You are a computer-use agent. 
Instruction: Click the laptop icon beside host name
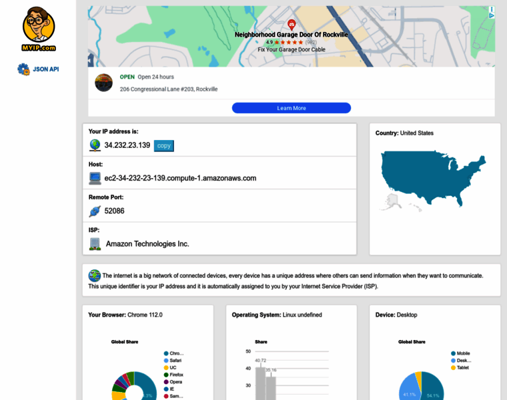[x=95, y=179]
